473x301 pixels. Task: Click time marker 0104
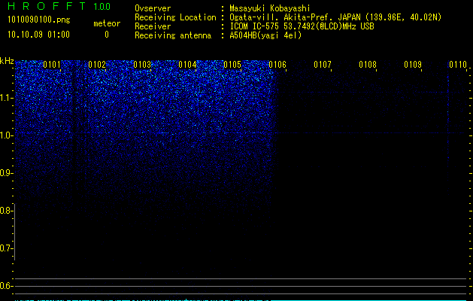[x=187, y=65]
